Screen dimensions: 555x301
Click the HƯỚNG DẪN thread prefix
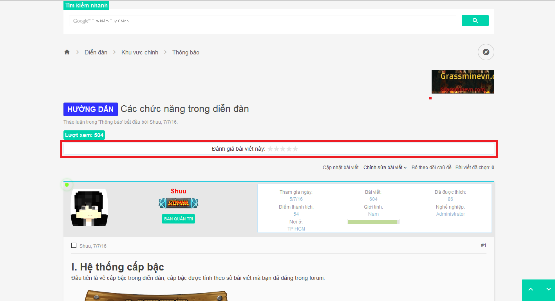[90, 109]
